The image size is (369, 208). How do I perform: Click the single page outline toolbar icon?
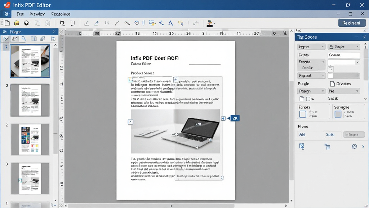[x=72, y=23]
